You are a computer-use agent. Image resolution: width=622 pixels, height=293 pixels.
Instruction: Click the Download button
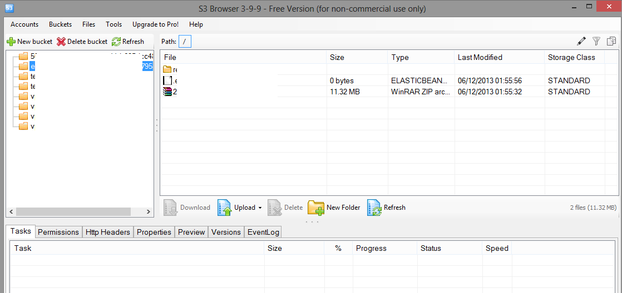(187, 207)
